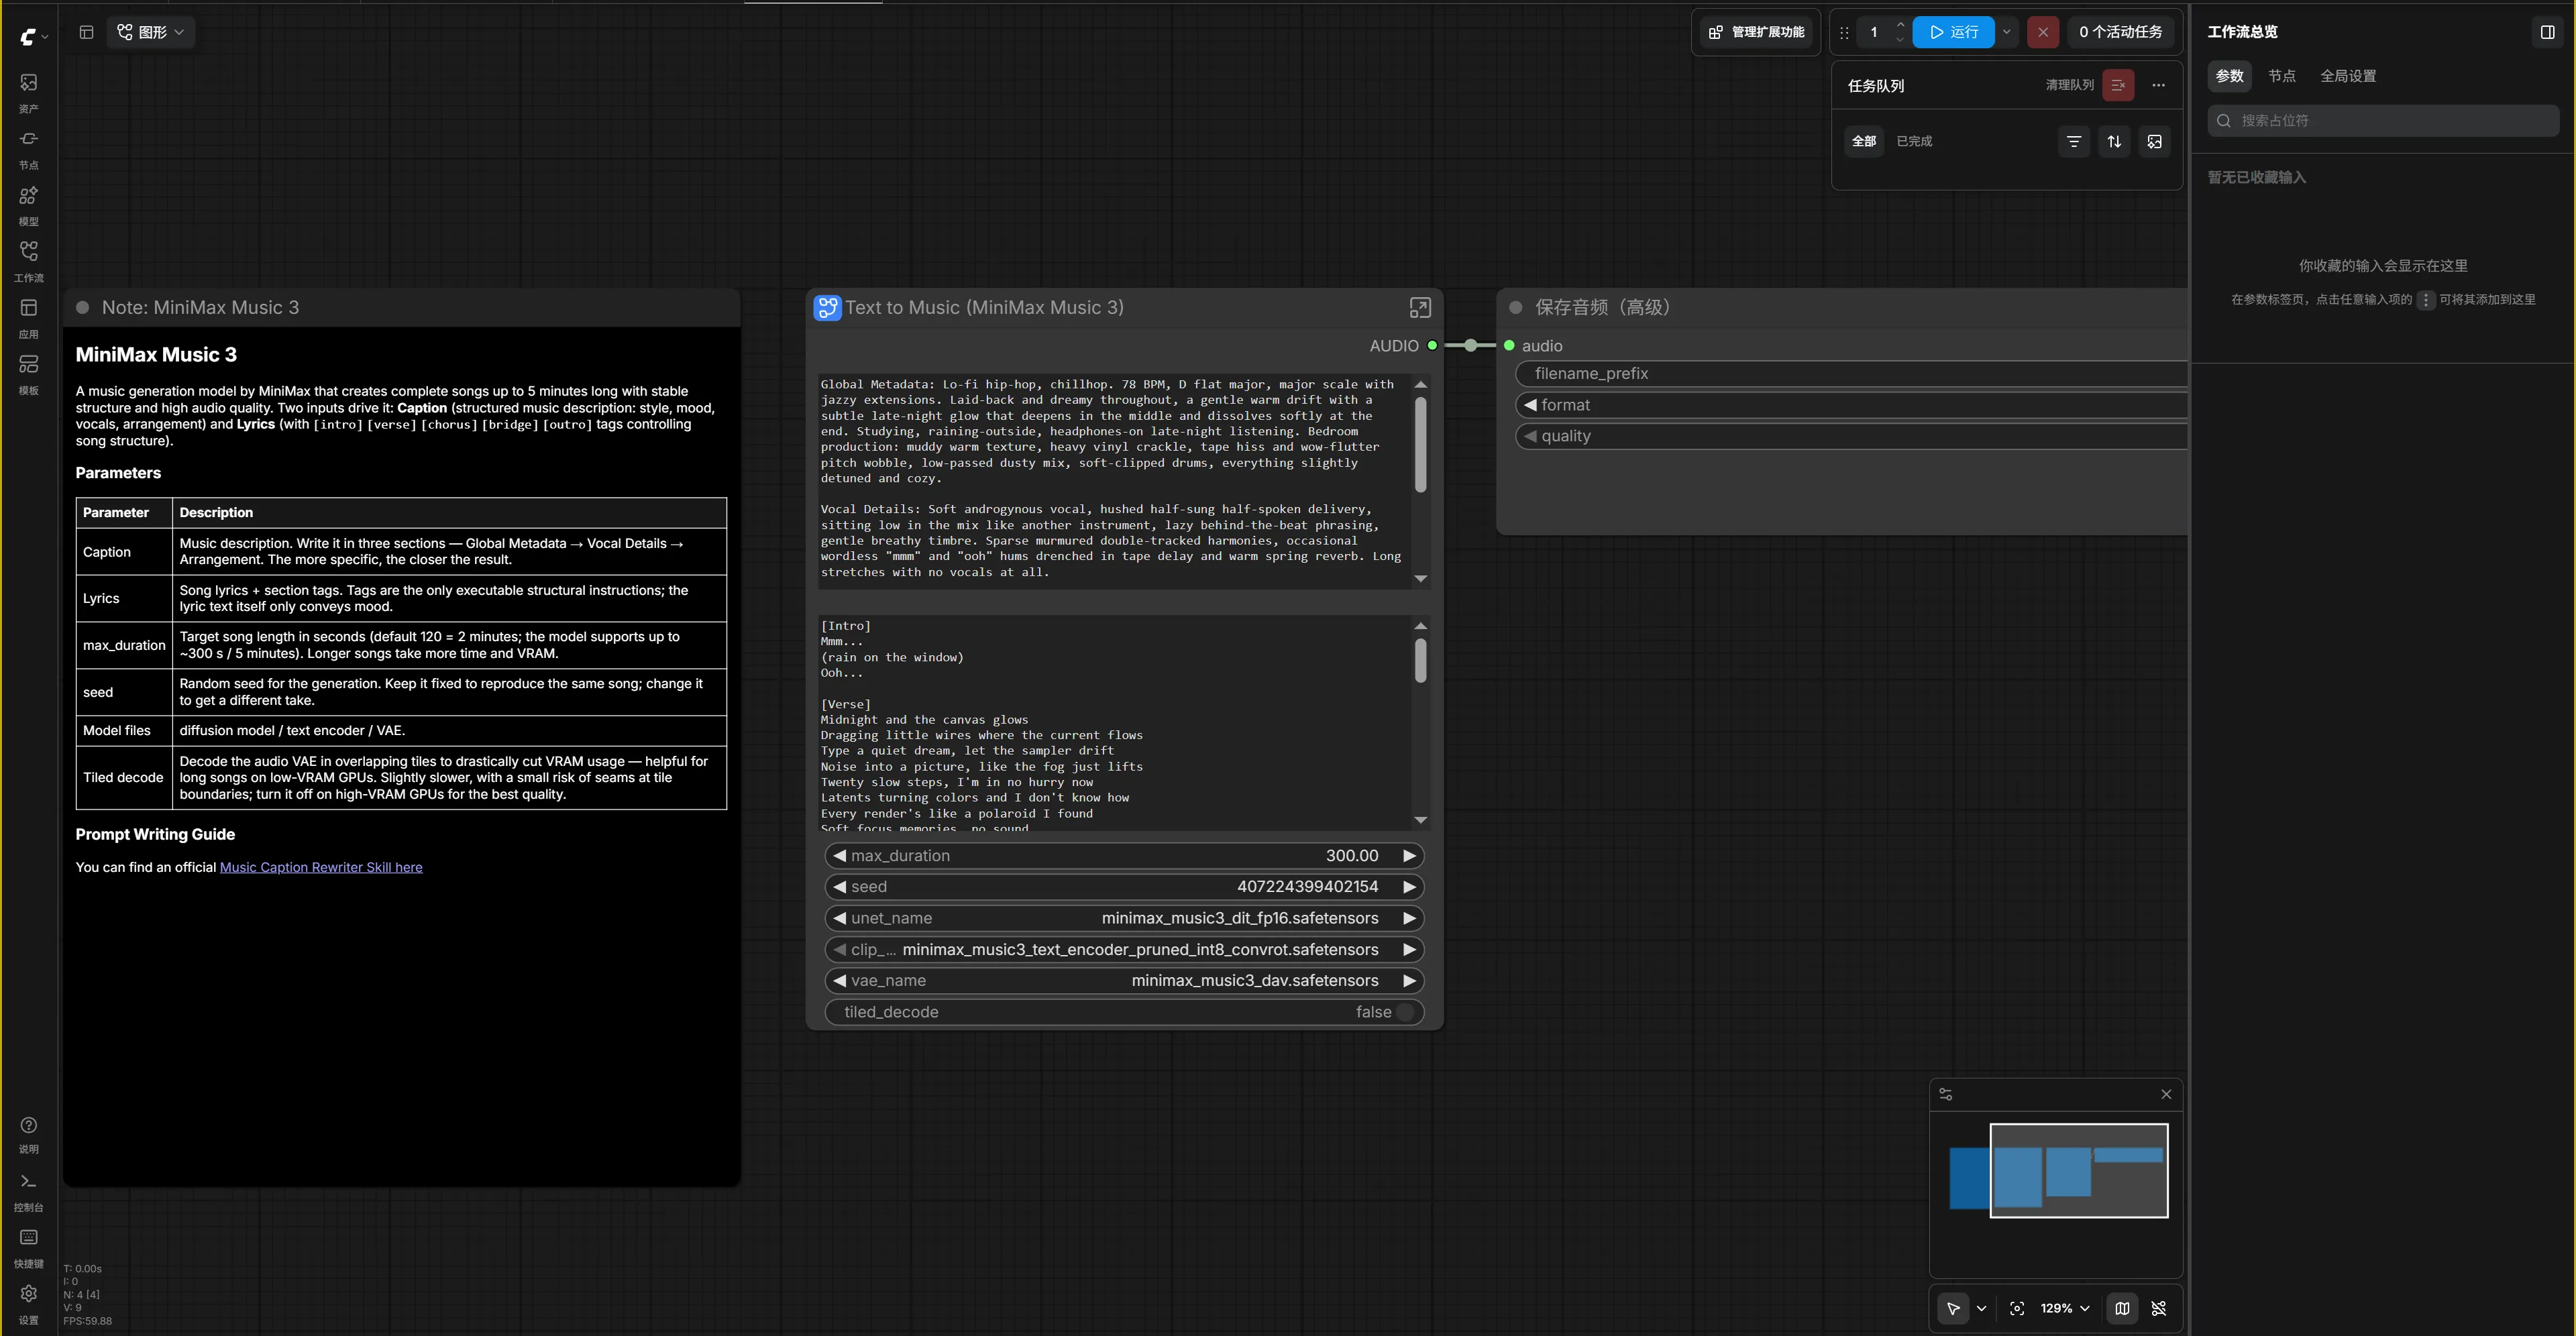The height and width of the screenshot is (1336, 2576).
Task: Open the 模型 models sidebar panel
Action: (x=28, y=205)
